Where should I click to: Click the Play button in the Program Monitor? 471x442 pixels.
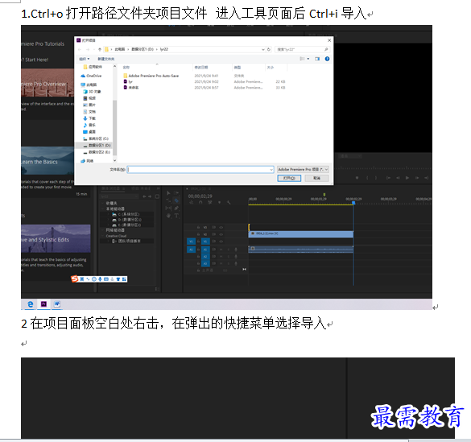407,178
